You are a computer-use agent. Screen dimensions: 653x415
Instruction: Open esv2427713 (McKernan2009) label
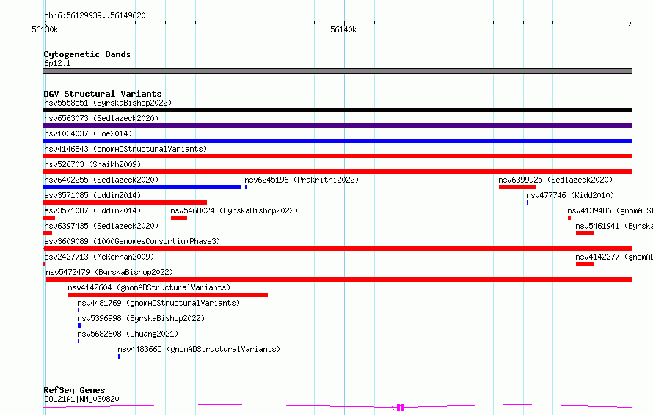(x=99, y=257)
